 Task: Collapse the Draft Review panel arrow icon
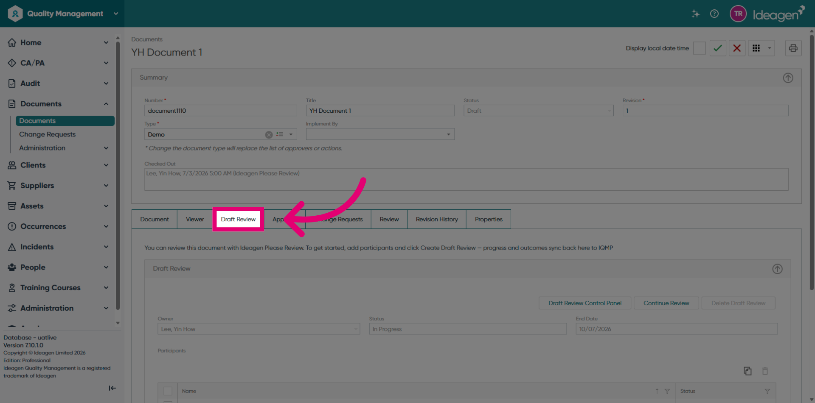tap(777, 269)
